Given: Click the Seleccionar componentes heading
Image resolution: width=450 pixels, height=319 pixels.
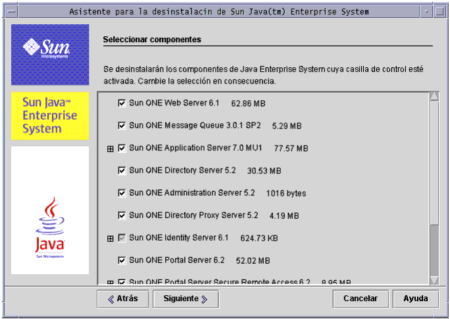Looking at the screenshot, I should [152, 40].
